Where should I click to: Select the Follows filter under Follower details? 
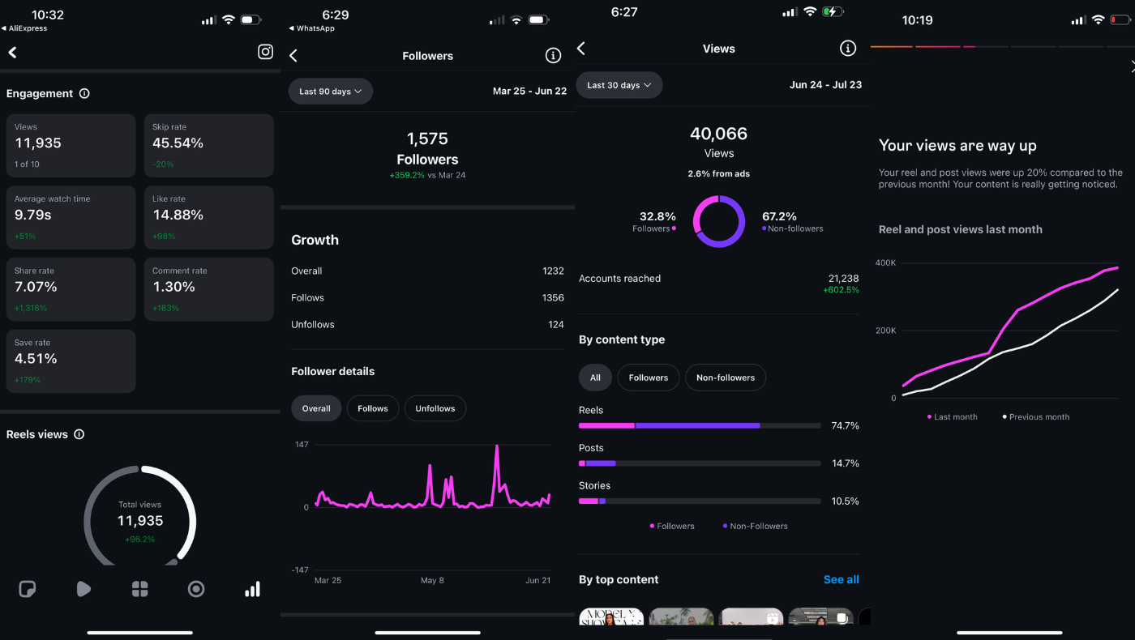[x=373, y=408]
